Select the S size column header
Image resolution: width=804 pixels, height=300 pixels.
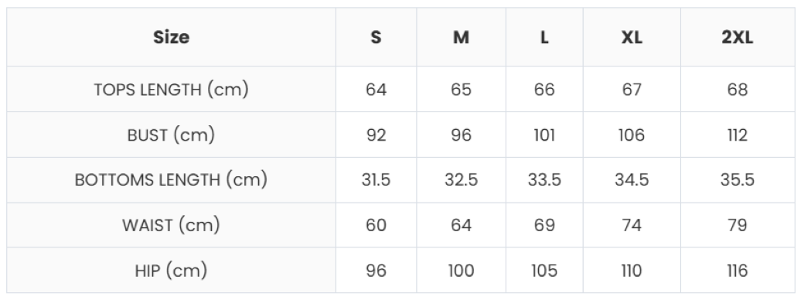click(376, 37)
